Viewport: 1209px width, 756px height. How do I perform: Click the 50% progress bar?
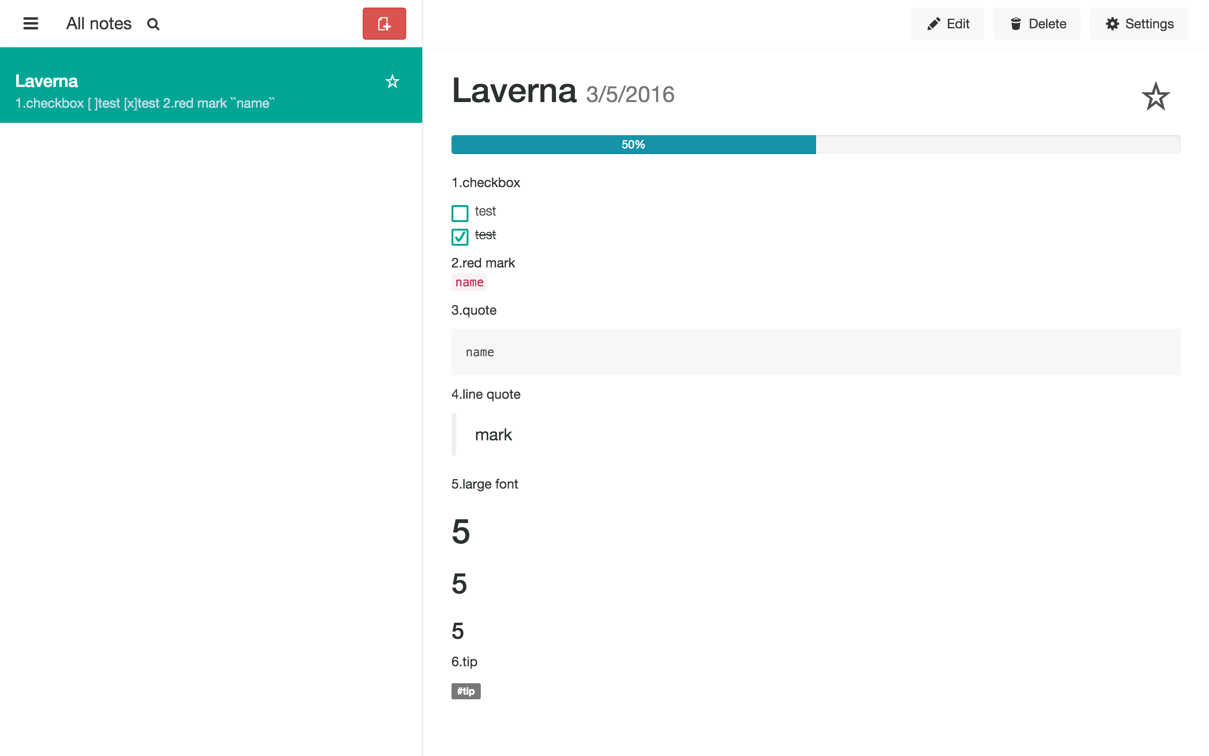tap(816, 145)
